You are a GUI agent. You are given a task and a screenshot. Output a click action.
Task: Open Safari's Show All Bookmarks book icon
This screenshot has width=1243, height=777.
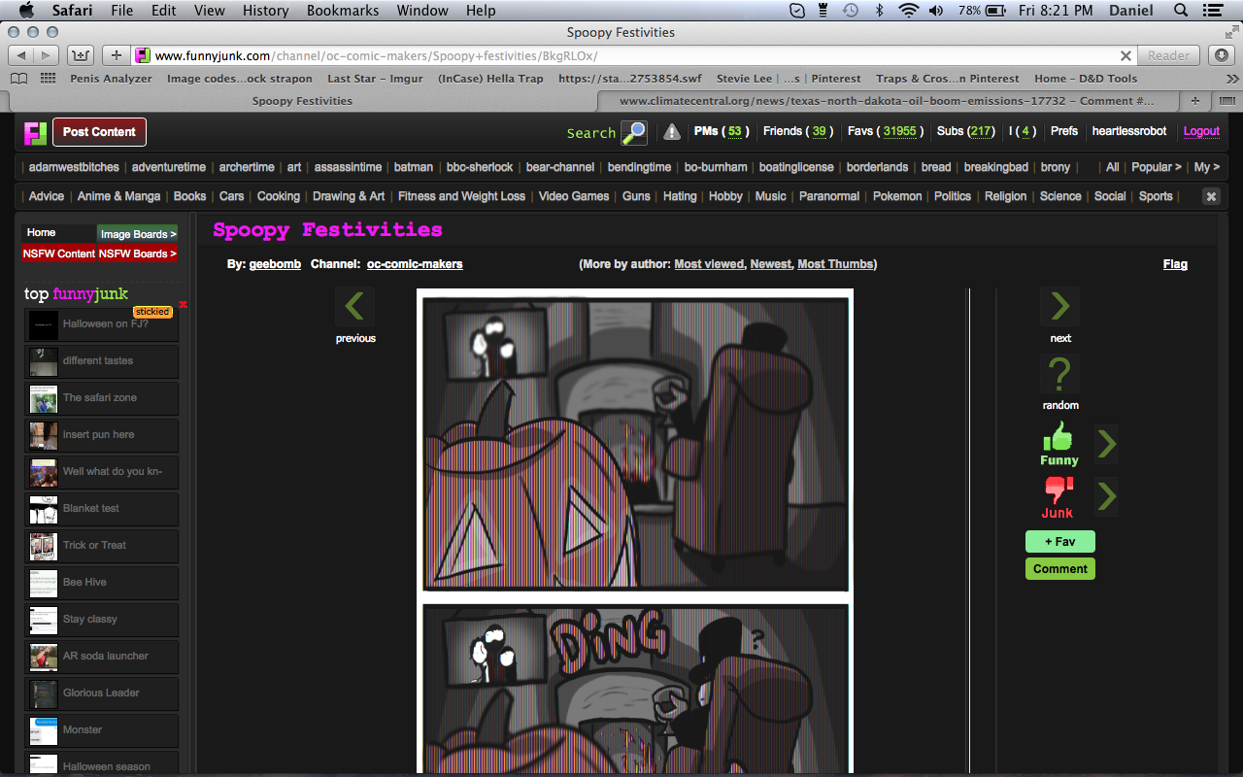point(19,79)
